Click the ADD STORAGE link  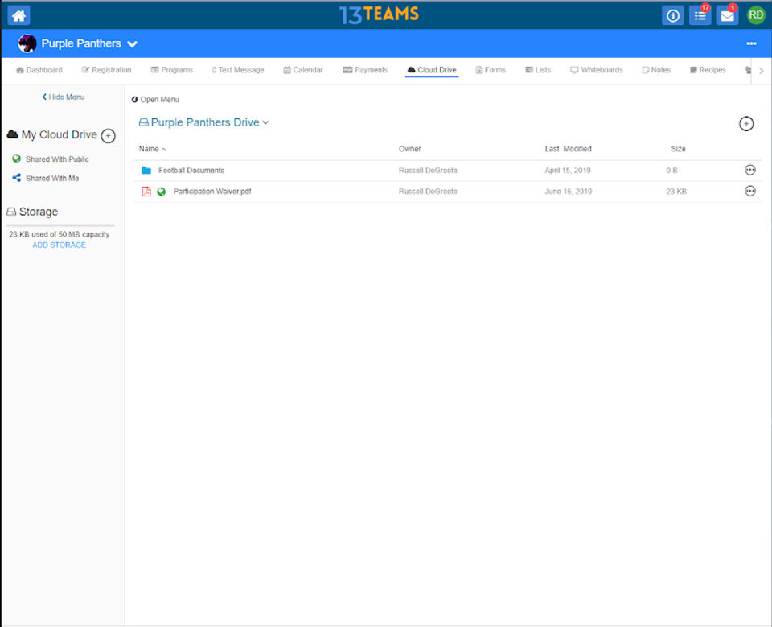[59, 245]
